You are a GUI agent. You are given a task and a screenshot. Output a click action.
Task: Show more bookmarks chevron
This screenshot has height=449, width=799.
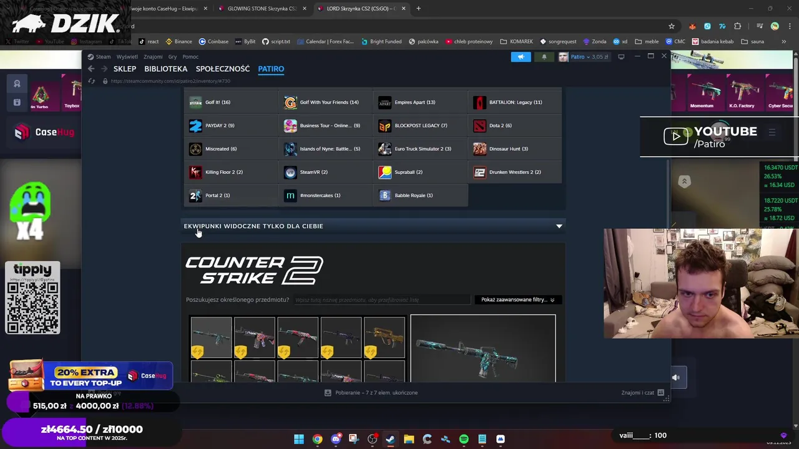(x=783, y=42)
